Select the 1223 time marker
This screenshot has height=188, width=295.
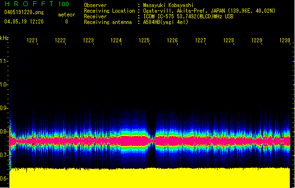(88, 41)
